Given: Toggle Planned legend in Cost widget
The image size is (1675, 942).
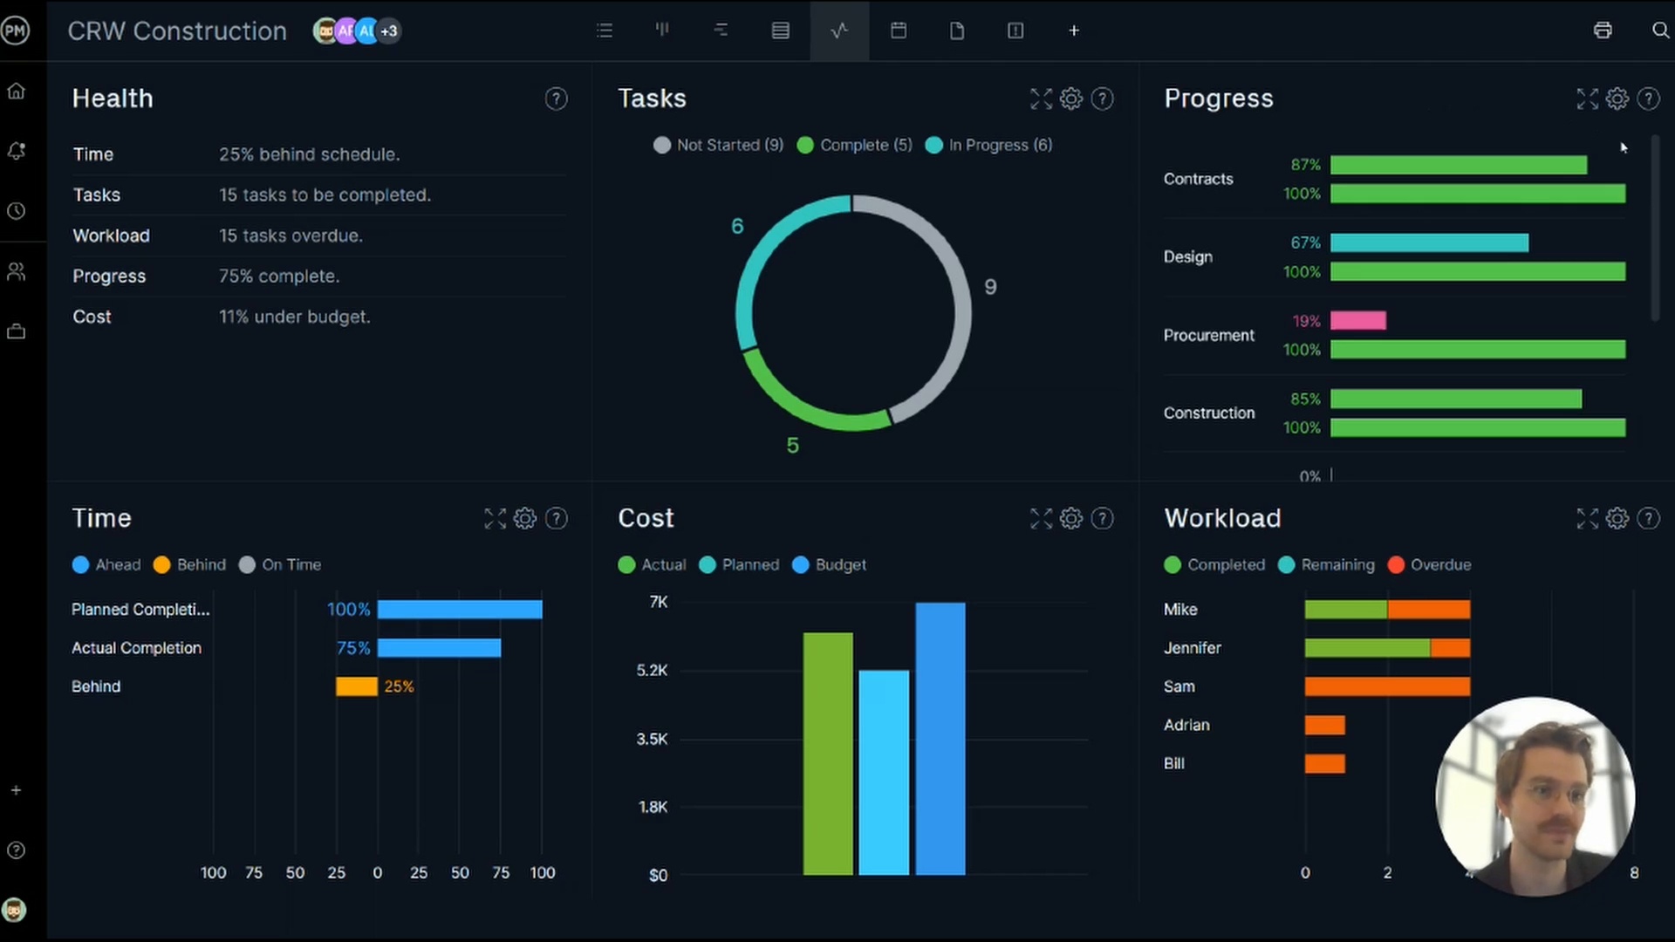Looking at the screenshot, I should click(x=739, y=565).
